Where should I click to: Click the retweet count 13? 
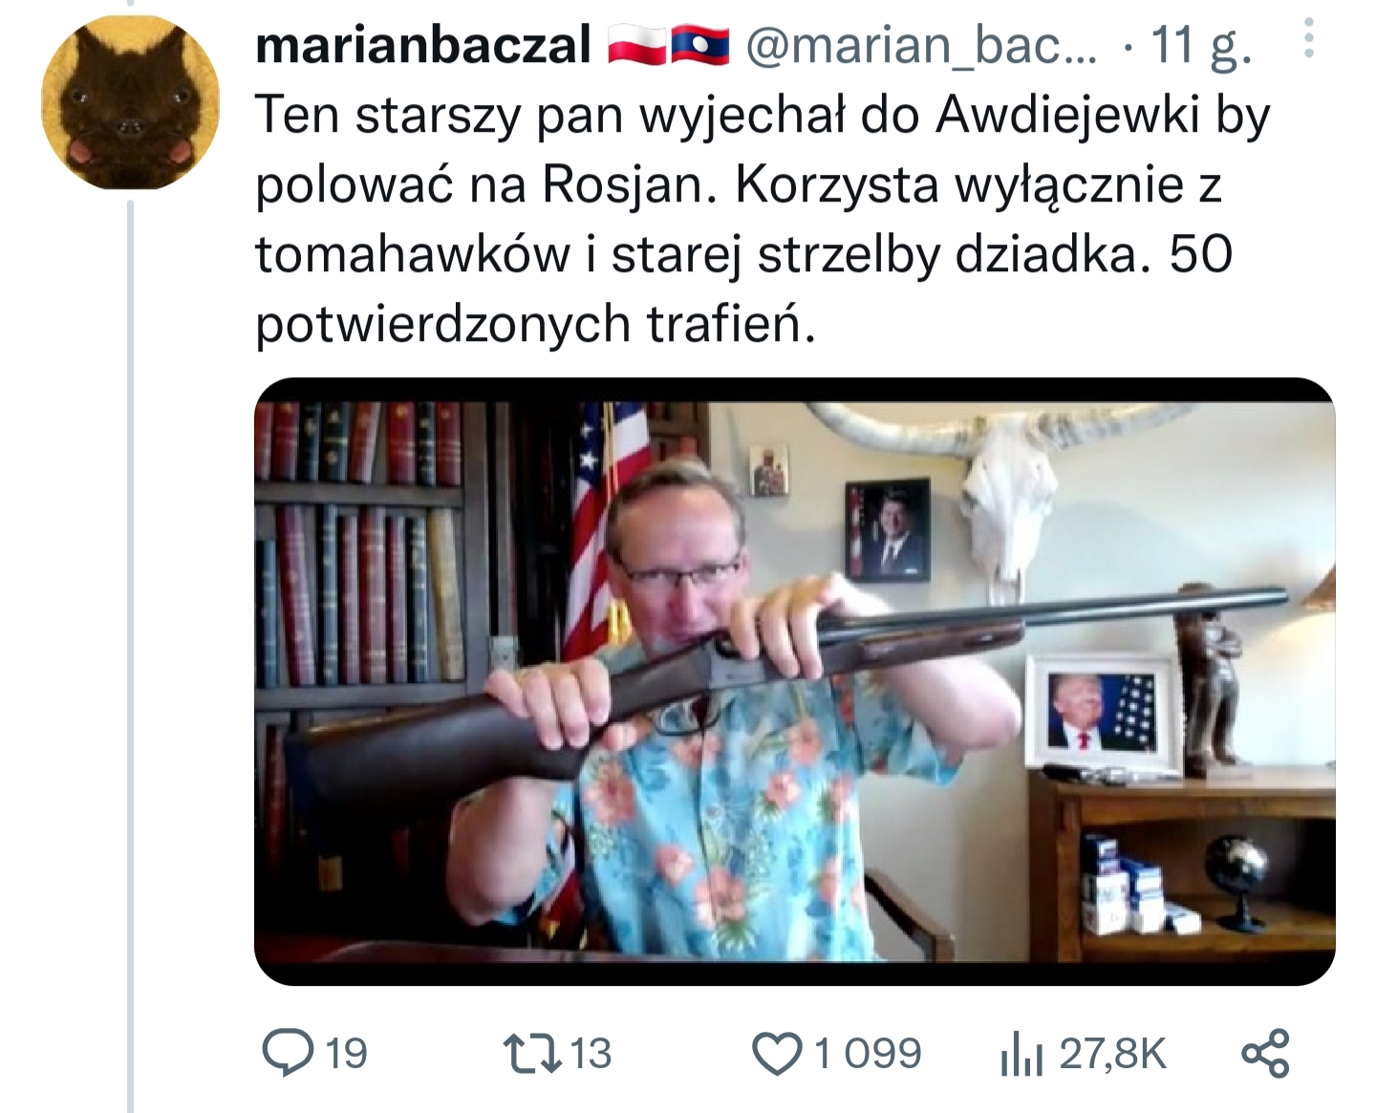point(591,1054)
